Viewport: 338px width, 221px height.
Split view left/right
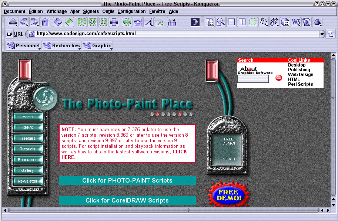tap(242, 22)
